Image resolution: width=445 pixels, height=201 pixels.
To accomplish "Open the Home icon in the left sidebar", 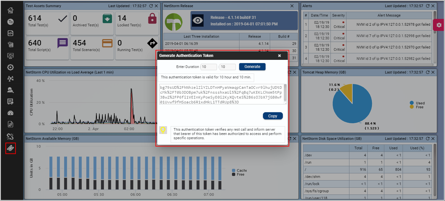I will [10, 10].
